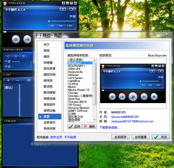
Task: Open the 歌词秀 options page
Action: [50, 87]
